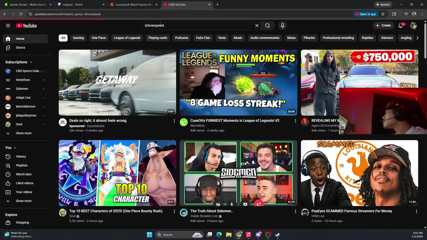427x240 pixels.
Task: Select the All filter chip
Action: pos(63,38)
